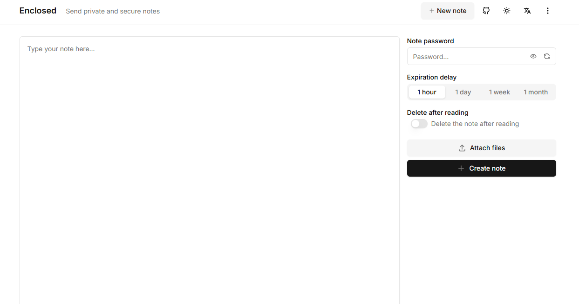Click the plus icon on Create note
This screenshot has width=579, height=304.
[461, 168]
